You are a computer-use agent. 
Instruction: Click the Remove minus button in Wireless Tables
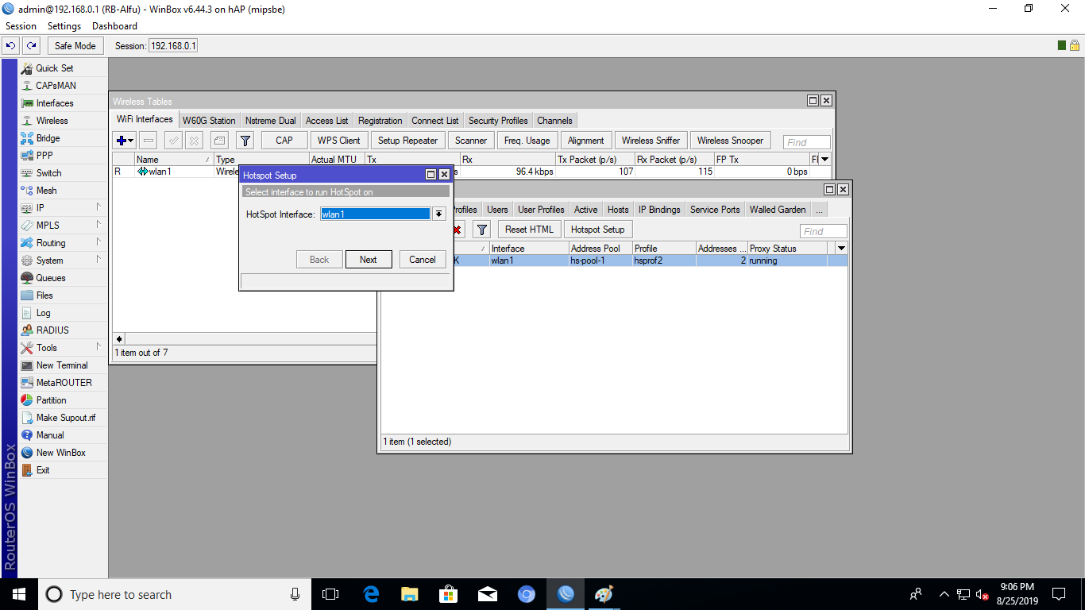149,141
